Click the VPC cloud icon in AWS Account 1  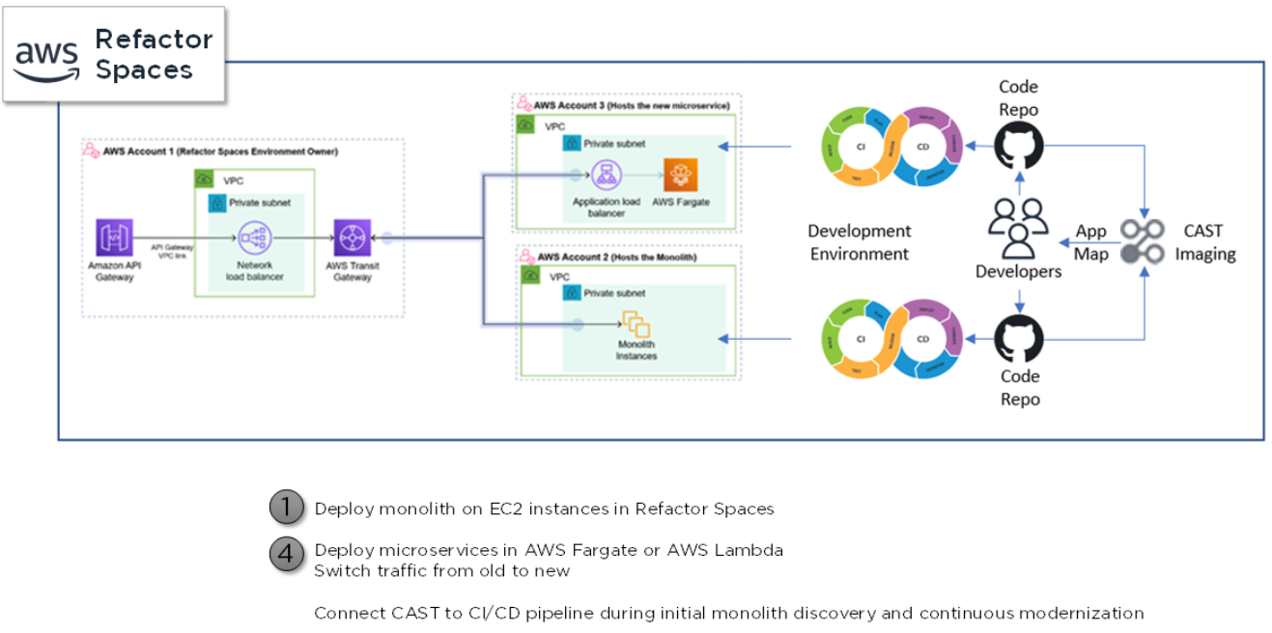(x=204, y=179)
